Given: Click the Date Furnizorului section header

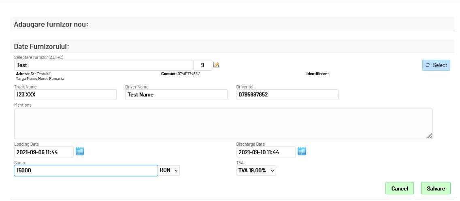Looking at the screenshot, I should tap(42, 46).
